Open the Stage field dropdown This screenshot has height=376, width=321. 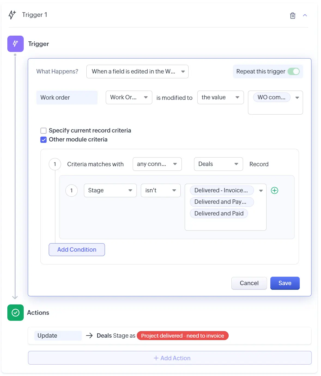click(x=110, y=190)
